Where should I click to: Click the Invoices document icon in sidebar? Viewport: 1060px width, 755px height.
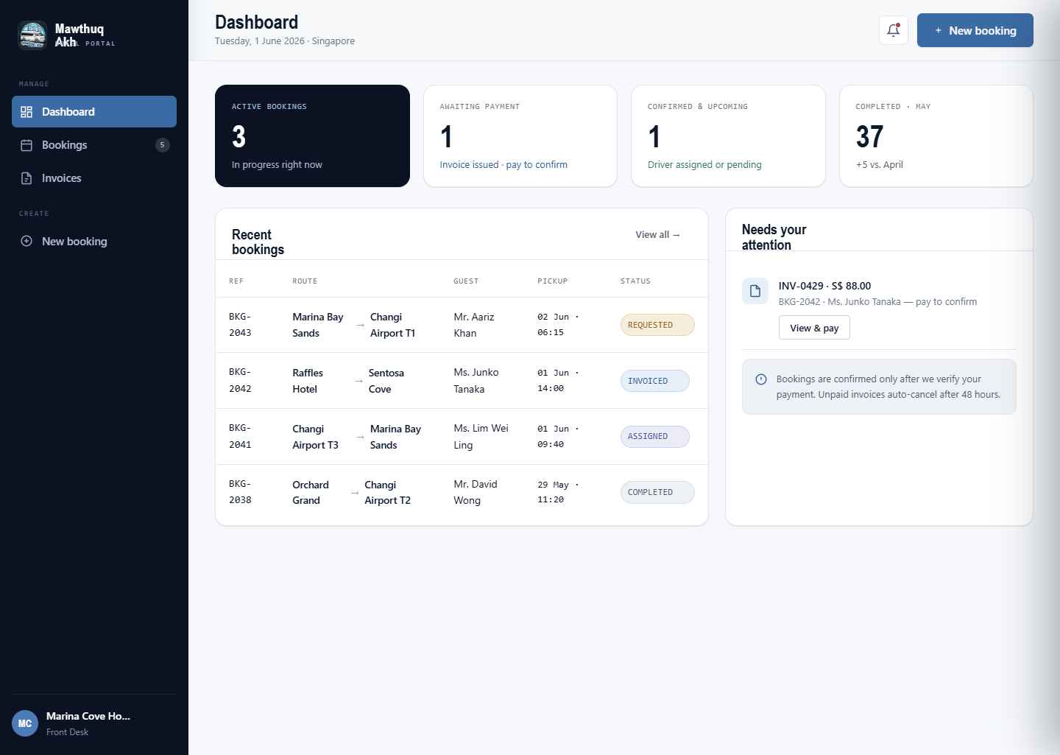tap(26, 178)
